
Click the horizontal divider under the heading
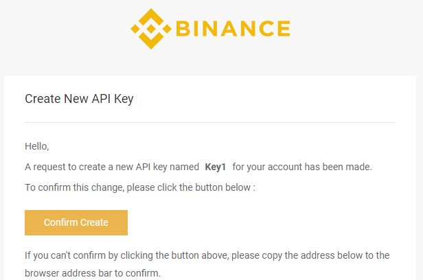click(210, 123)
